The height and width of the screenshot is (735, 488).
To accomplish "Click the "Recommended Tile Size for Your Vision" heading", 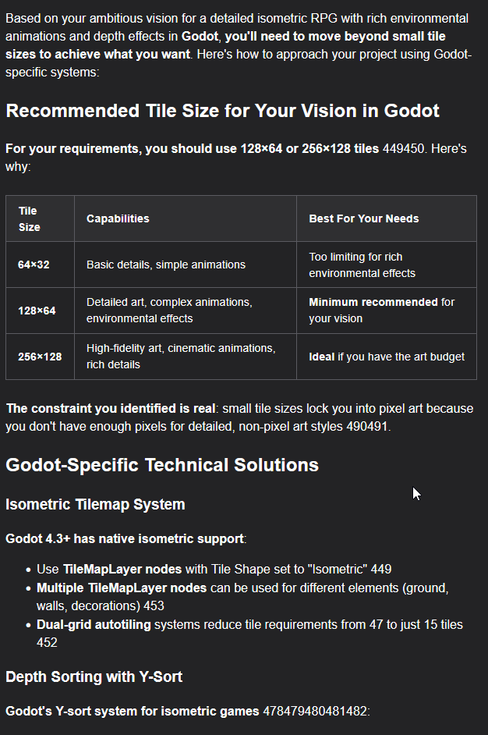I will point(222,110).
